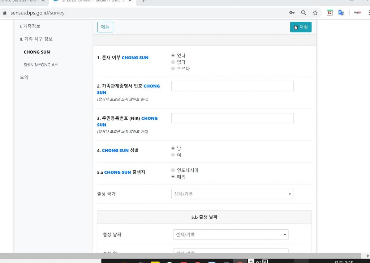The height and width of the screenshot is (263, 370).
Task: Click the saved passwords key icon
Action: [x=292, y=13]
